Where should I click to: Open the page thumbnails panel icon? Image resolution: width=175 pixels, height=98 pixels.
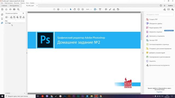(x=2, y=14)
